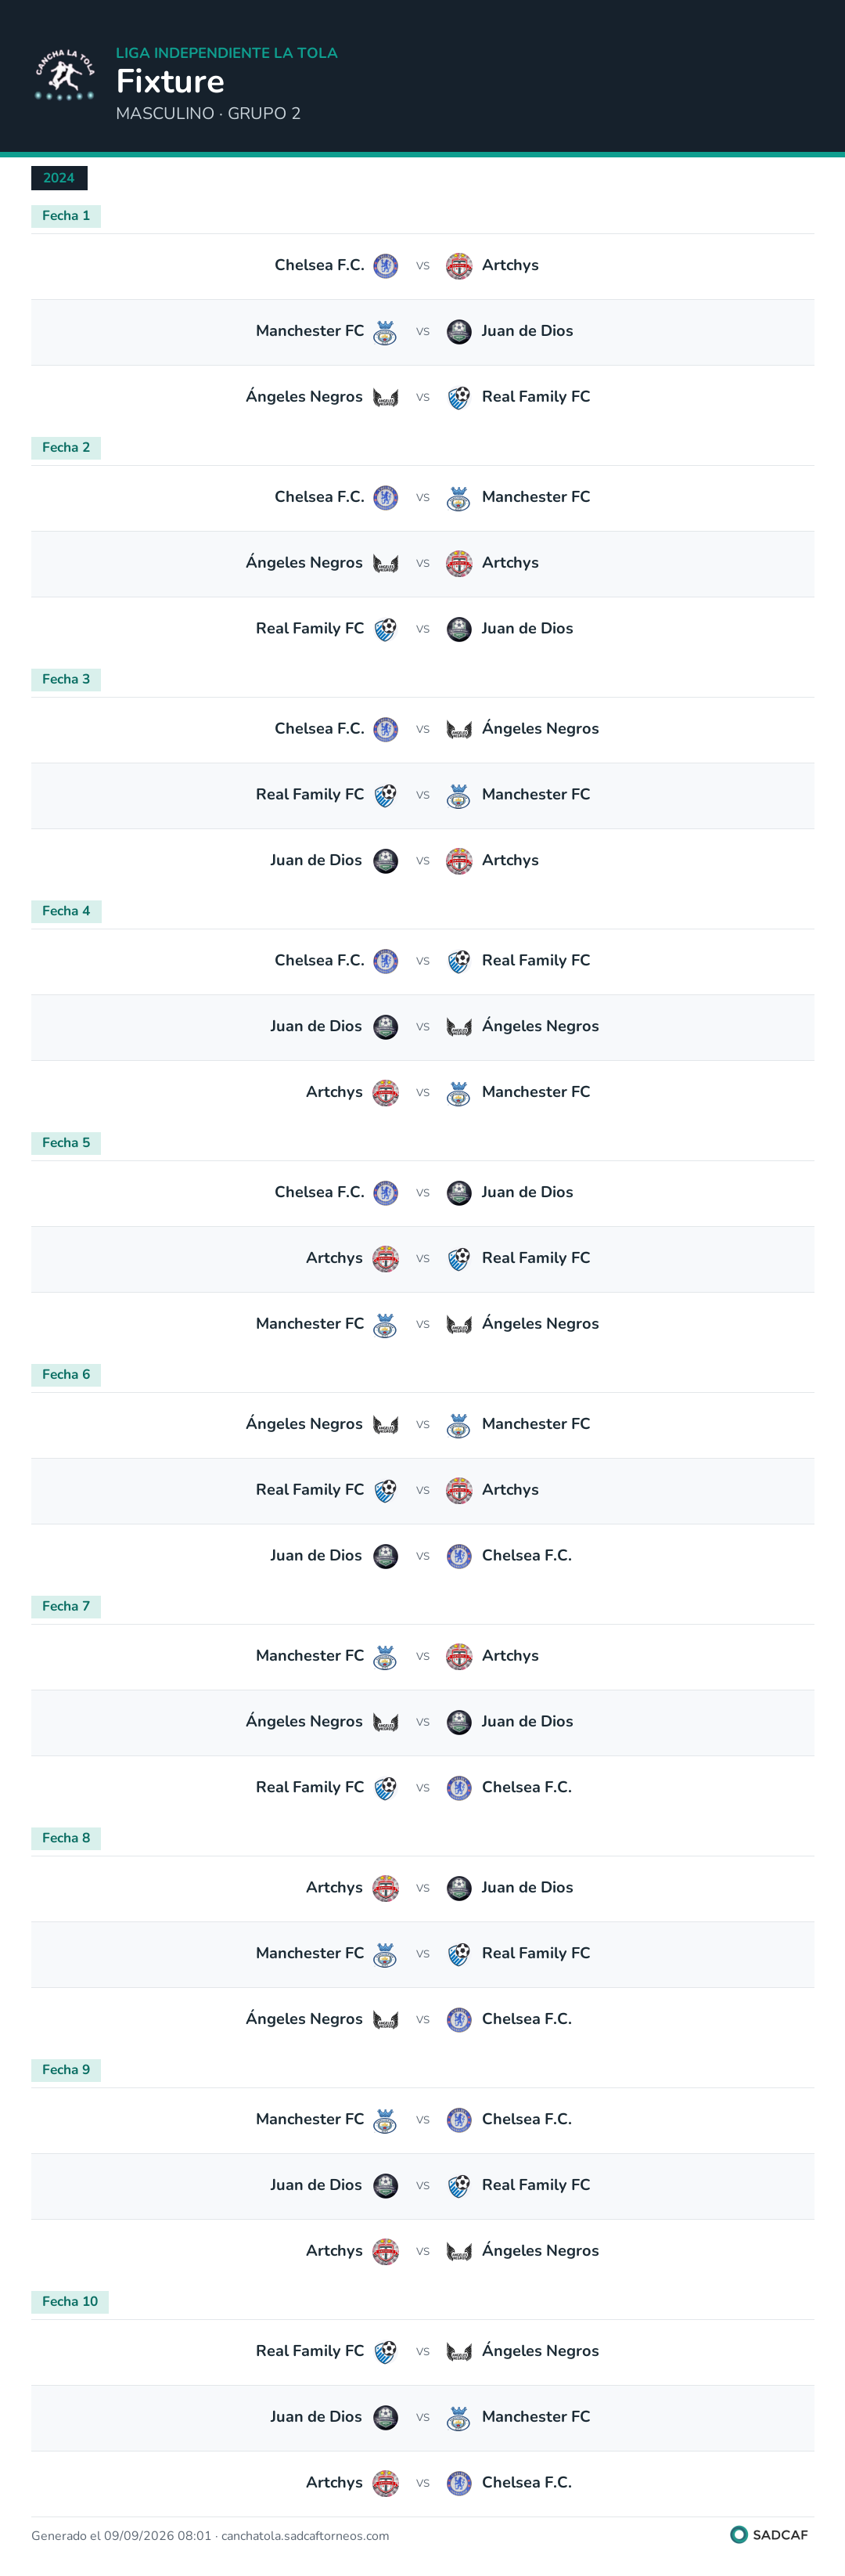Viewport: 845px width, 2576px height.
Task: Select the 2024 season tag
Action: [x=59, y=178]
